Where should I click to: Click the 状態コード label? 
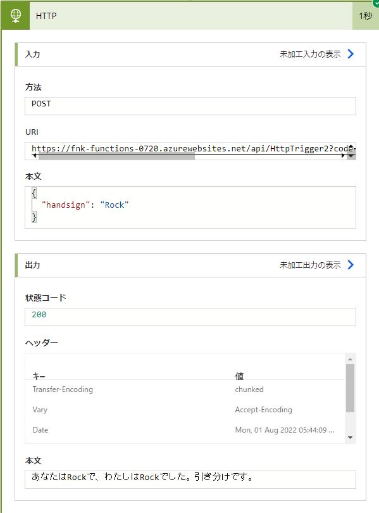click(46, 298)
